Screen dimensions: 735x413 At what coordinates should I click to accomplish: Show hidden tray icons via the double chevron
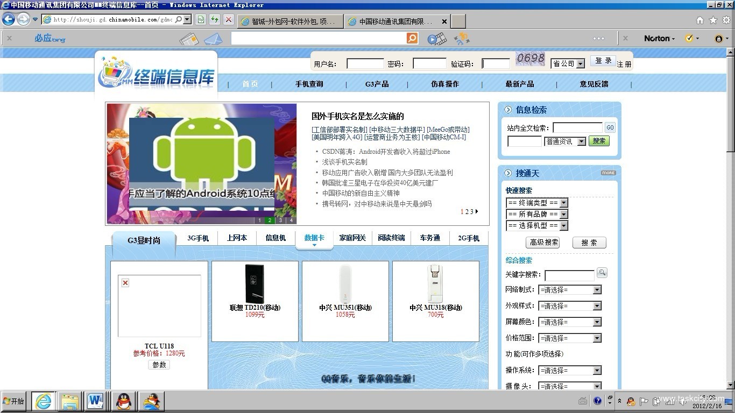[x=619, y=401]
